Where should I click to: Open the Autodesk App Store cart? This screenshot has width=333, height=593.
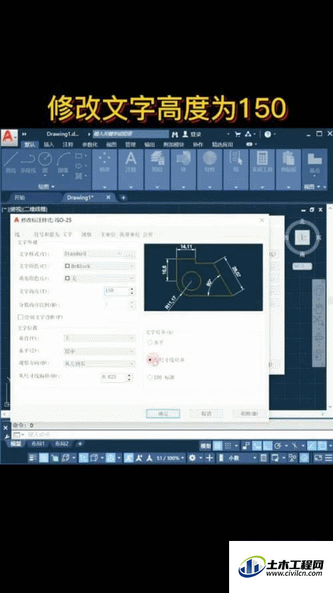pyautogui.click(x=238, y=134)
